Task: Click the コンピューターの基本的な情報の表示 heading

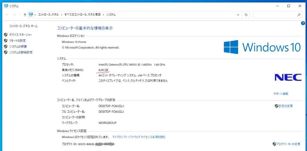Action: point(85,28)
